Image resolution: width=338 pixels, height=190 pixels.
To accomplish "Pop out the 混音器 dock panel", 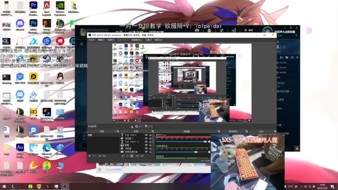I will point(218,131).
